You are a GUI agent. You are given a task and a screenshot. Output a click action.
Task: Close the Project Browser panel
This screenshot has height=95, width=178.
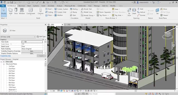click(x=45, y=59)
